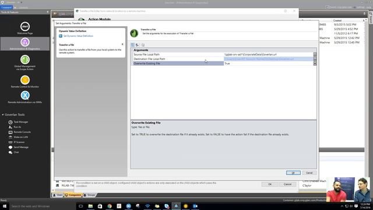The image size is (373, 210).
Task: Cancel the Set Arguments dialog
Action: pyautogui.click(x=309, y=173)
